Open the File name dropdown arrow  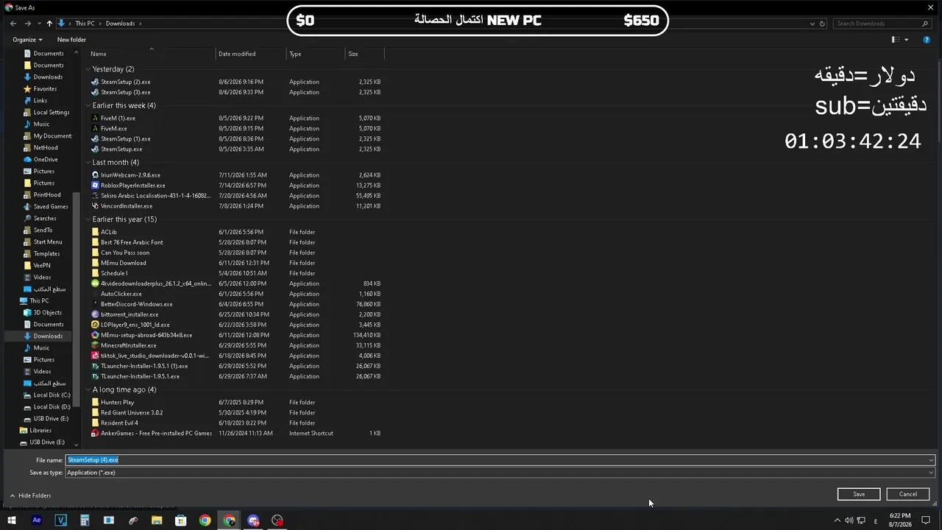930,460
